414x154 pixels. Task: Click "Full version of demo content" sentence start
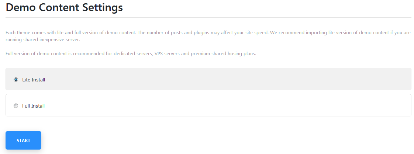[x=33, y=54]
